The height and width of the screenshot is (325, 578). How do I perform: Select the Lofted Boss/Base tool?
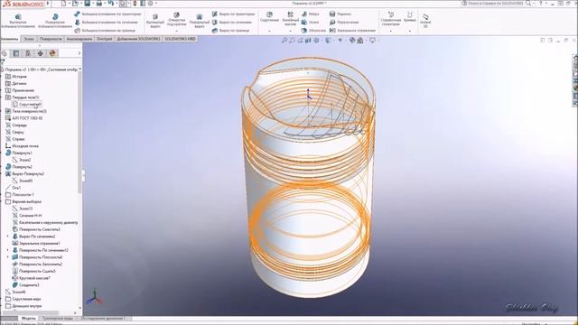click(x=106, y=22)
